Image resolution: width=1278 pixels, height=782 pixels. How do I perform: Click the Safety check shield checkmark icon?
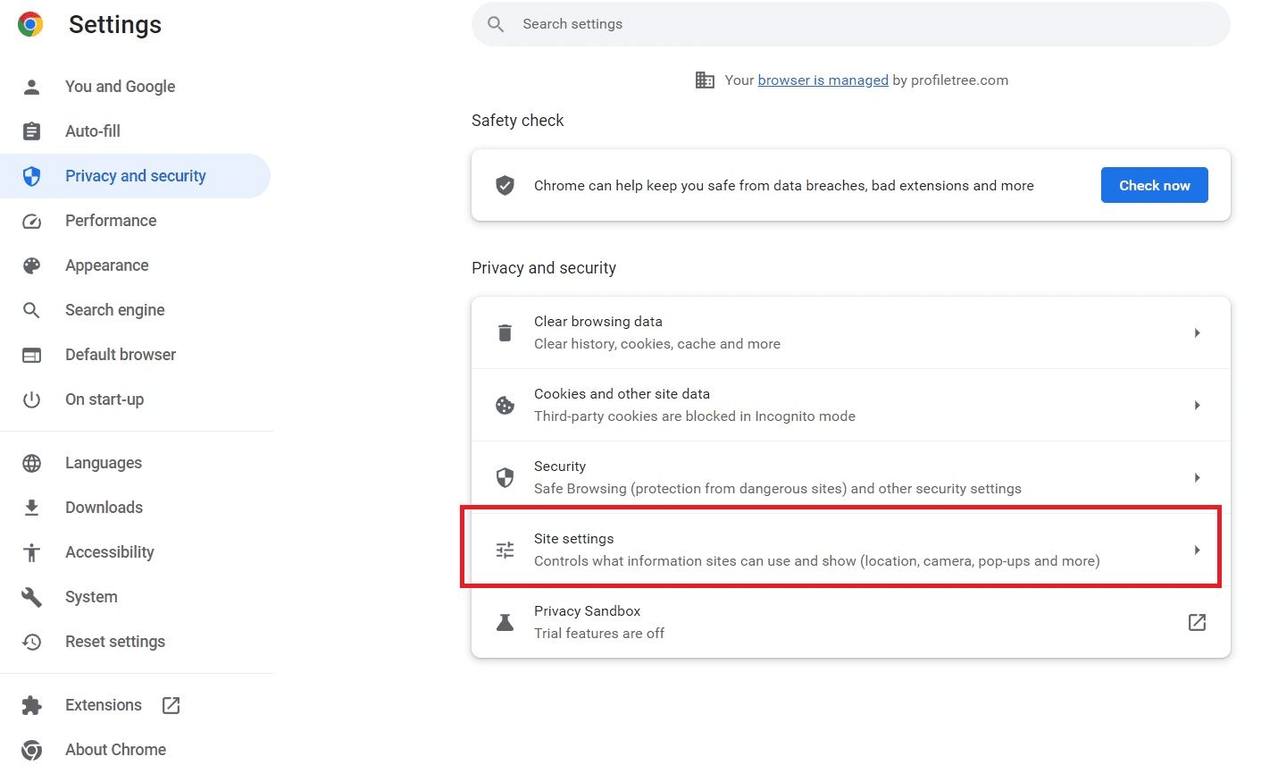coord(505,185)
